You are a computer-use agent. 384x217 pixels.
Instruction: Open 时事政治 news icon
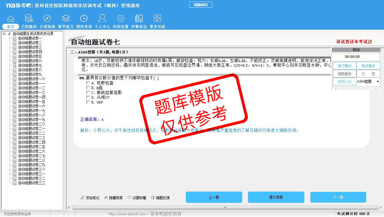[139, 19]
